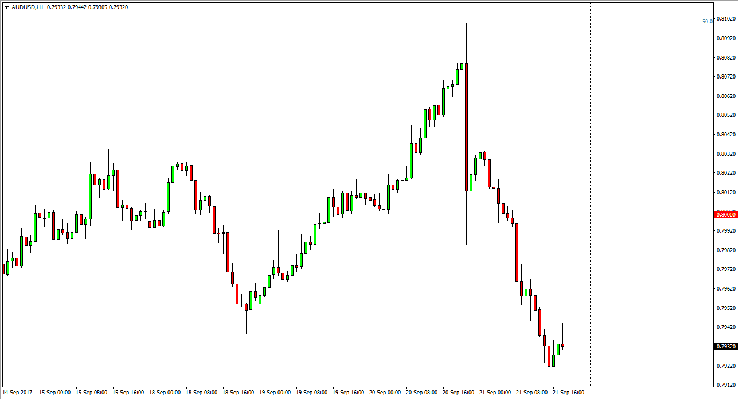The width and height of the screenshot is (739, 400).
Task: Click the OHLC values in chart header
Action: click(x=87, y=8)
